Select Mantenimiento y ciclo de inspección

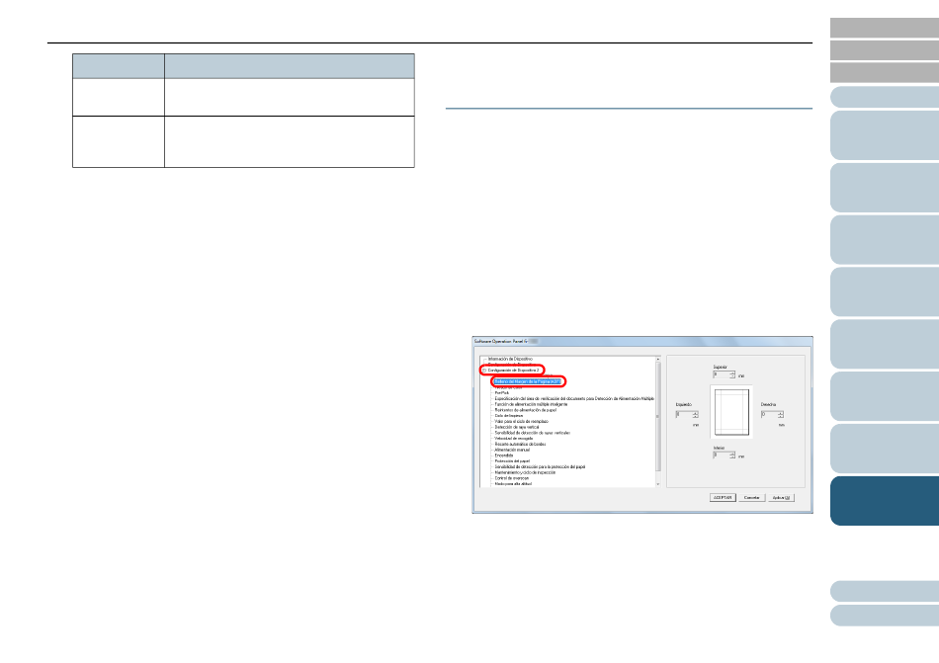pos(525,472)
